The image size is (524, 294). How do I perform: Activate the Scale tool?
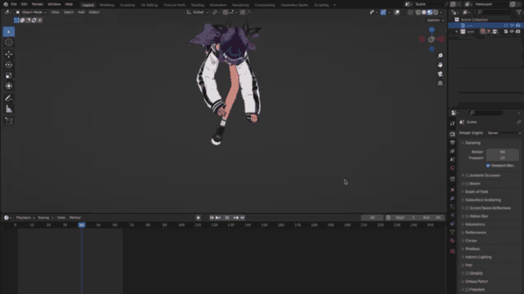pyautogui.click(x=9, y=75)
